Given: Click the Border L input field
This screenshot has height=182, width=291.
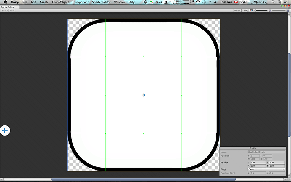Looking at the screenshot, I should 258,163.
